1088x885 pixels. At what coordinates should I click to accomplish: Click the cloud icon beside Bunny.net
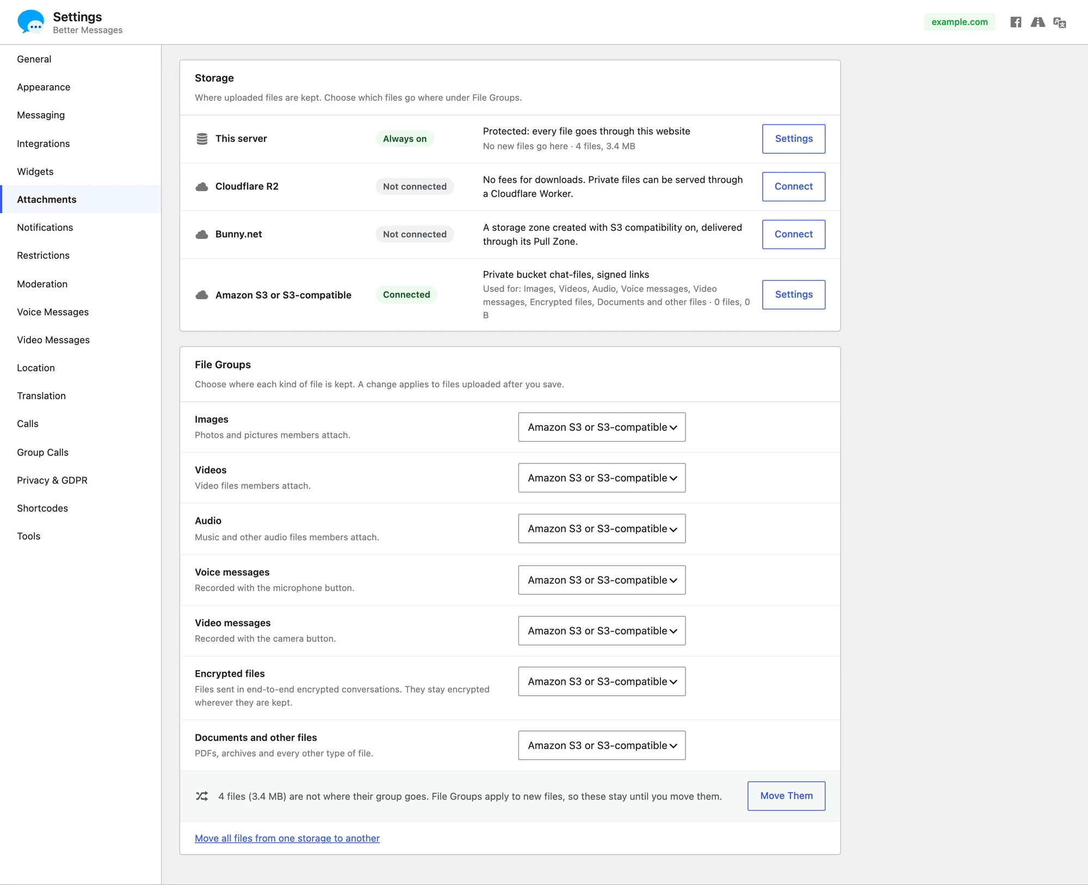[202, 234]
